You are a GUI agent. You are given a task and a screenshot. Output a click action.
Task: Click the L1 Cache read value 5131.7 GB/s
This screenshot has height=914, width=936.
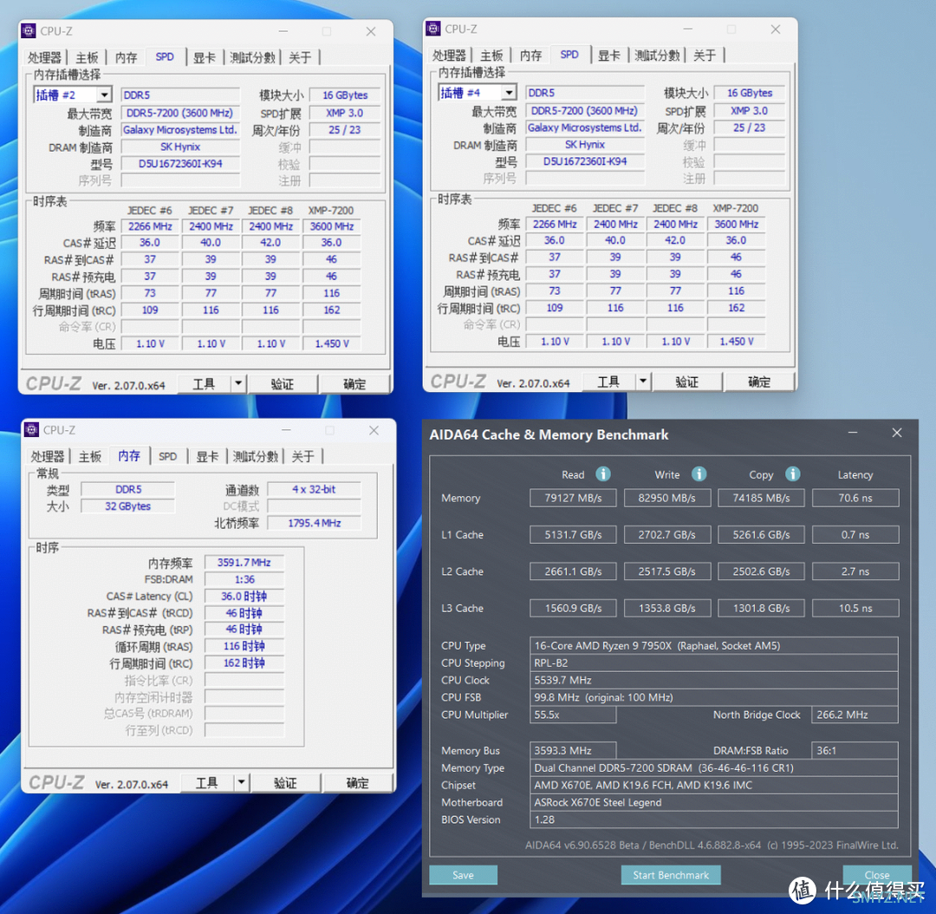[x=573, y=535]
